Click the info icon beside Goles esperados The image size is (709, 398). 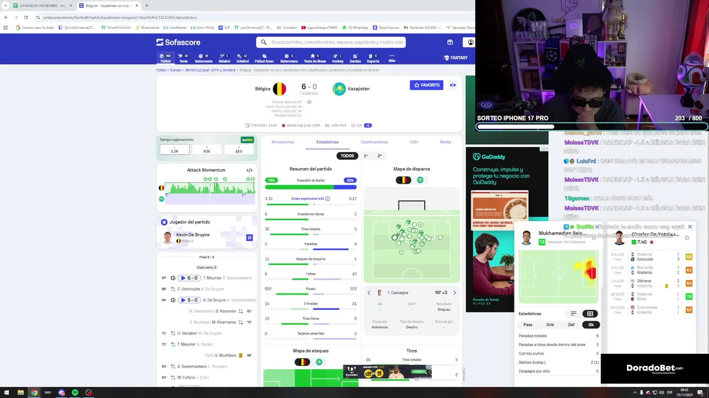(327, 198)
